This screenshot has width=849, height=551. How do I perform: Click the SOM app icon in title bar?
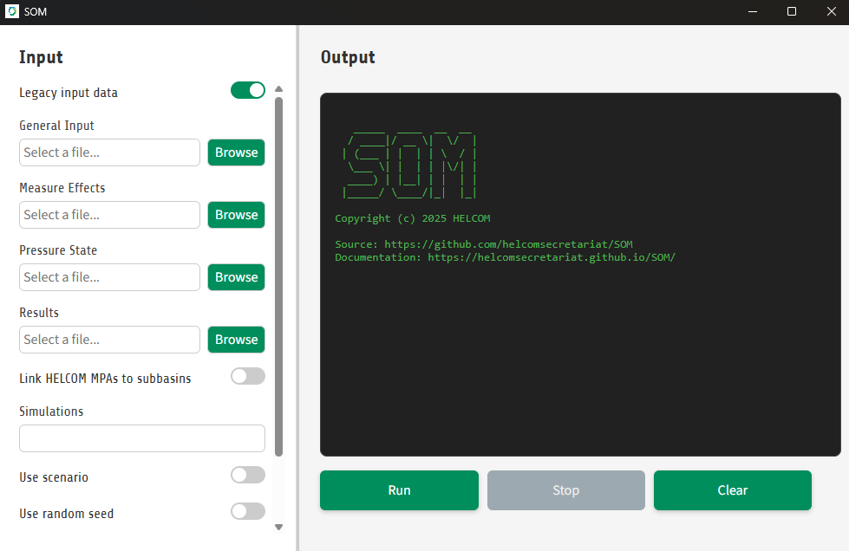pos(12,11)
